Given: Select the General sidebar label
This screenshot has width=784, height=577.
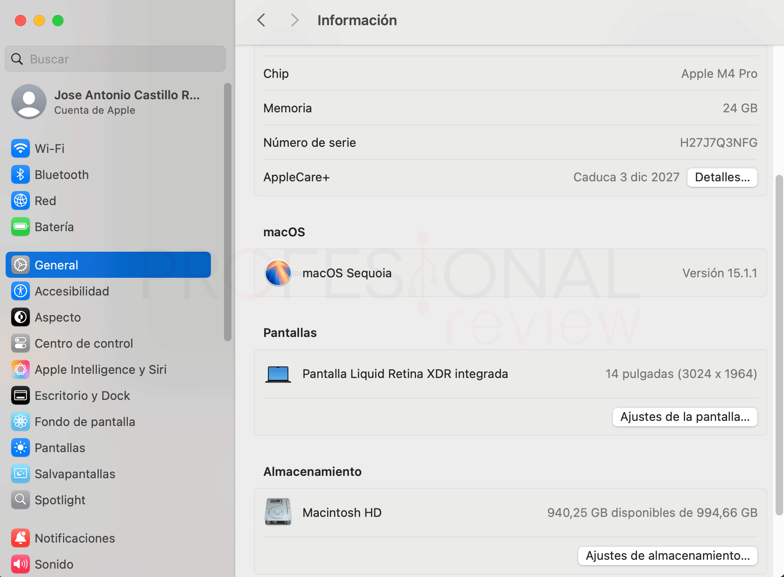Looking at the screenshot, I should tap(56, 265).
